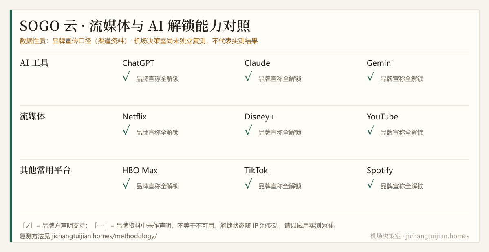Select the HBO Max label
Image resolution: width=489 pixels, height=252 pixels.
(x=140, y=170)
